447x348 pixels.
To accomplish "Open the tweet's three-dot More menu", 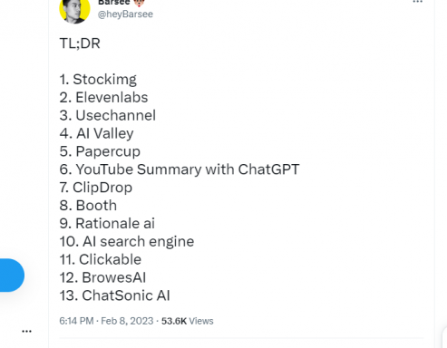I will pos(418,2).
